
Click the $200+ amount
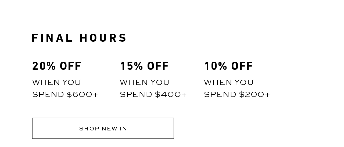click(254, 95)
